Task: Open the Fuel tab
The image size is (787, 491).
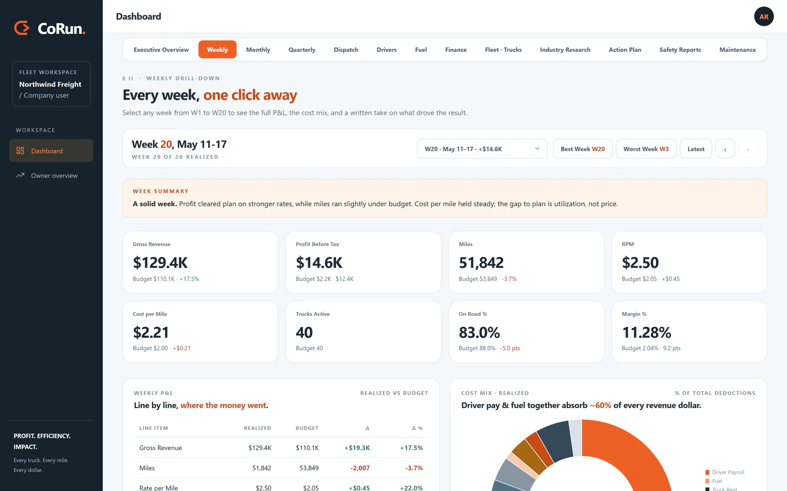Action: (421, 50)
